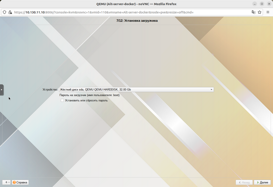Image resolution: width=273 pixels, height=187 pixels.
Task: Click the browser URL address field
Action: [130, 12]
